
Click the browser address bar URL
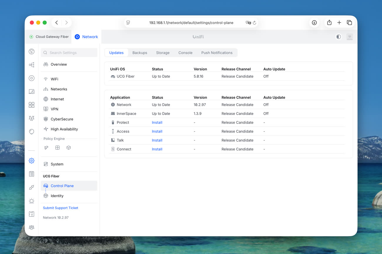[191, 23]
